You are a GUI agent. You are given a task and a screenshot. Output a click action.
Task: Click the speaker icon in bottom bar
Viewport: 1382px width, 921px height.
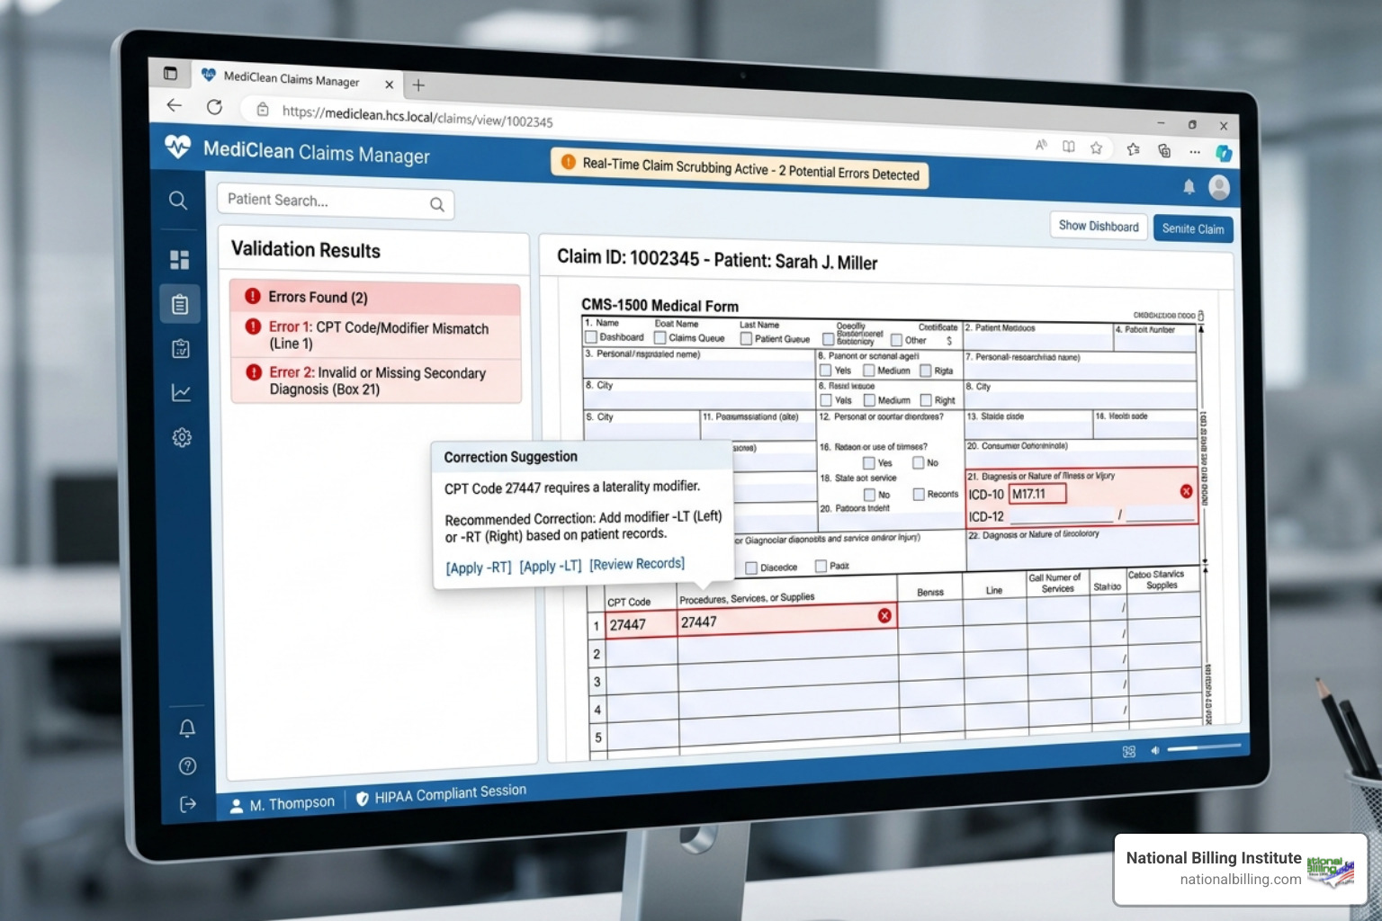tap(1155, 750)
